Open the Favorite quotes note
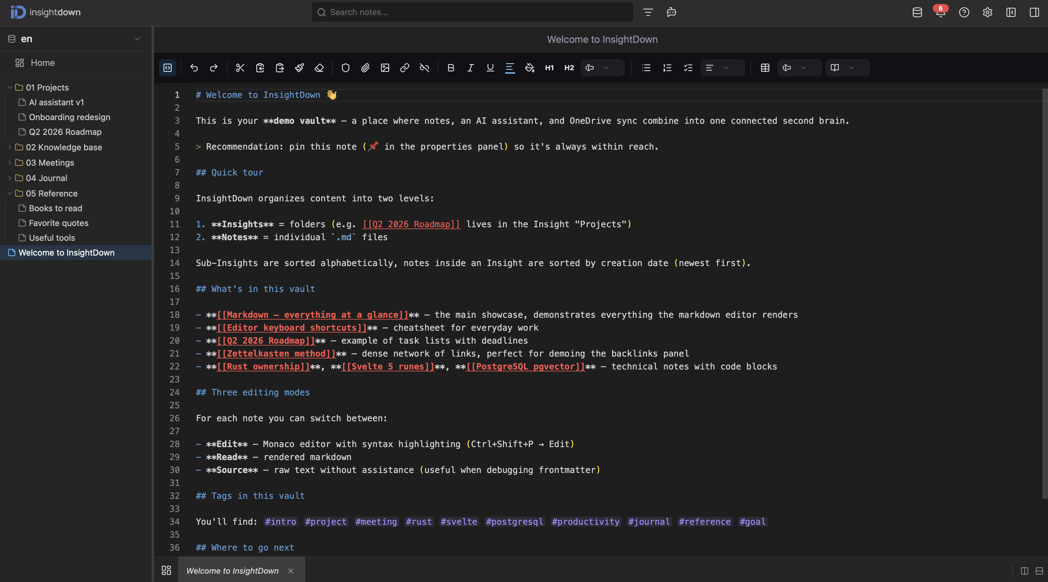This screenshot has height=582, width=1048. tap(59, 223)
